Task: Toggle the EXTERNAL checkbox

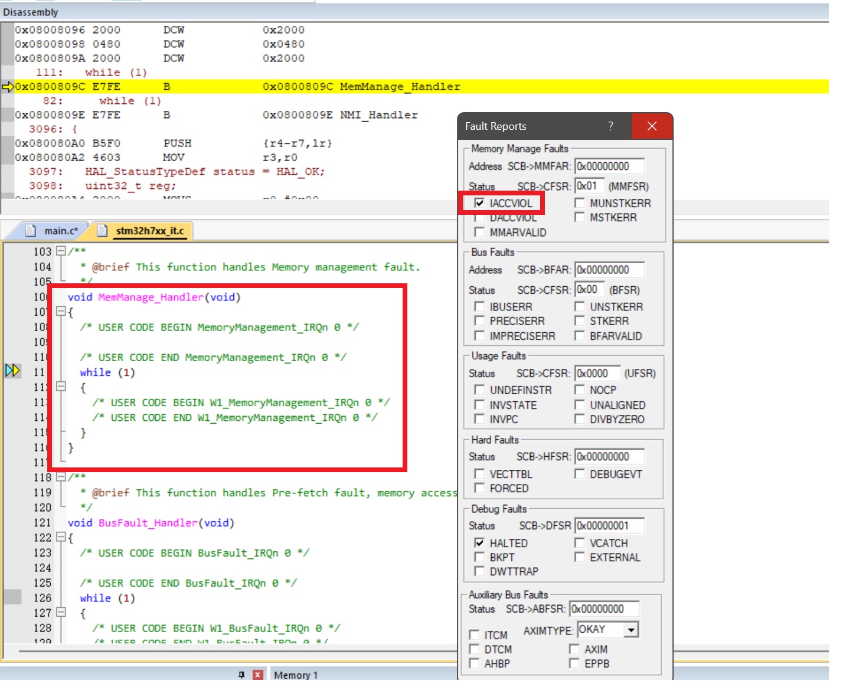Action: pos(580,557)
